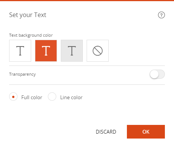
Task: Select the no-background circle-slash icon
Action: [98, 51]
